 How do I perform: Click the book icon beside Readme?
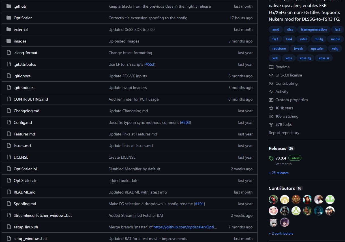click(271, 67)
